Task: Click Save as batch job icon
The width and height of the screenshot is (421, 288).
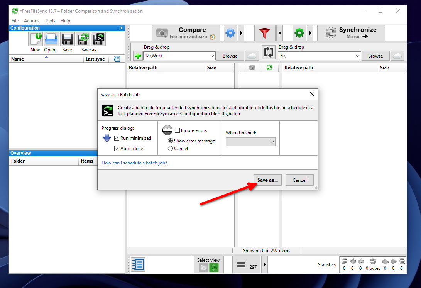Action: click(x=98, y=39)
